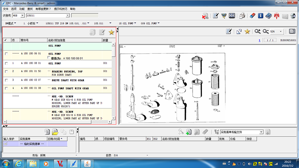Click picture page link 1

click(x=259, y=40)
